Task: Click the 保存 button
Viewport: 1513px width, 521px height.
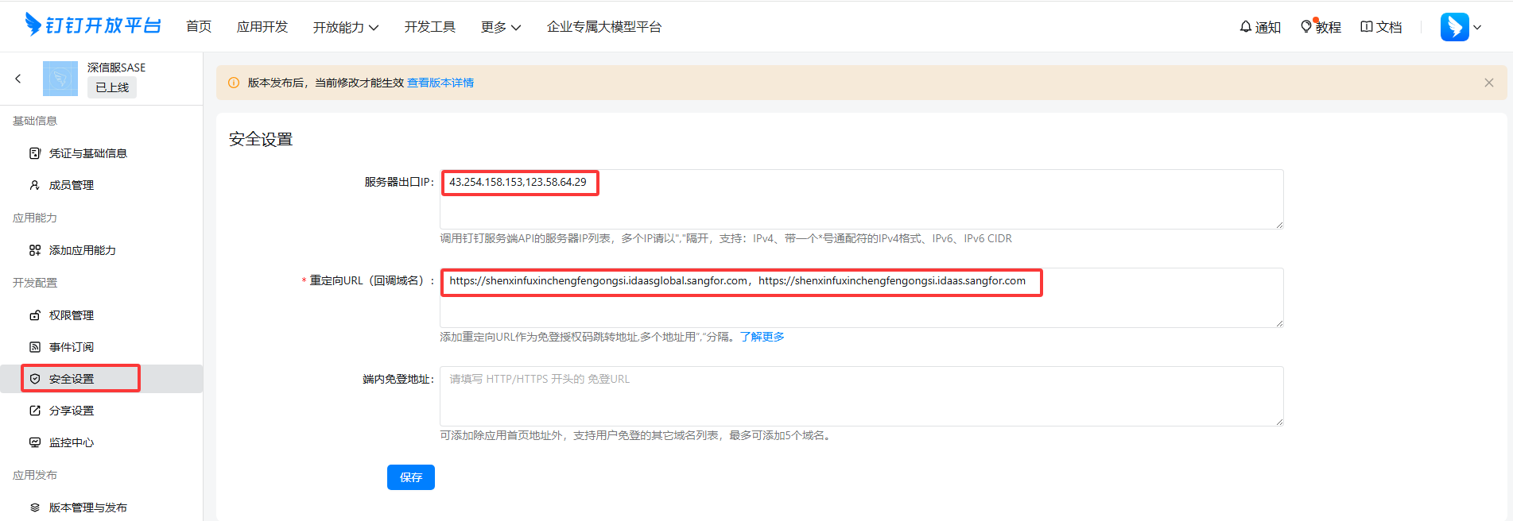Action: tap(410, 477)
